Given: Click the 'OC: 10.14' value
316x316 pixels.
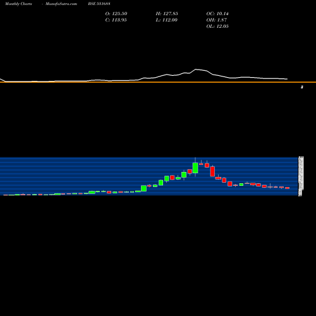Looking at the screenshot, I should (217, 14).
